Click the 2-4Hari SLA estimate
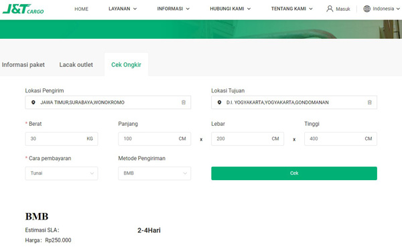 pyautogui.click(x=149, y=230)
